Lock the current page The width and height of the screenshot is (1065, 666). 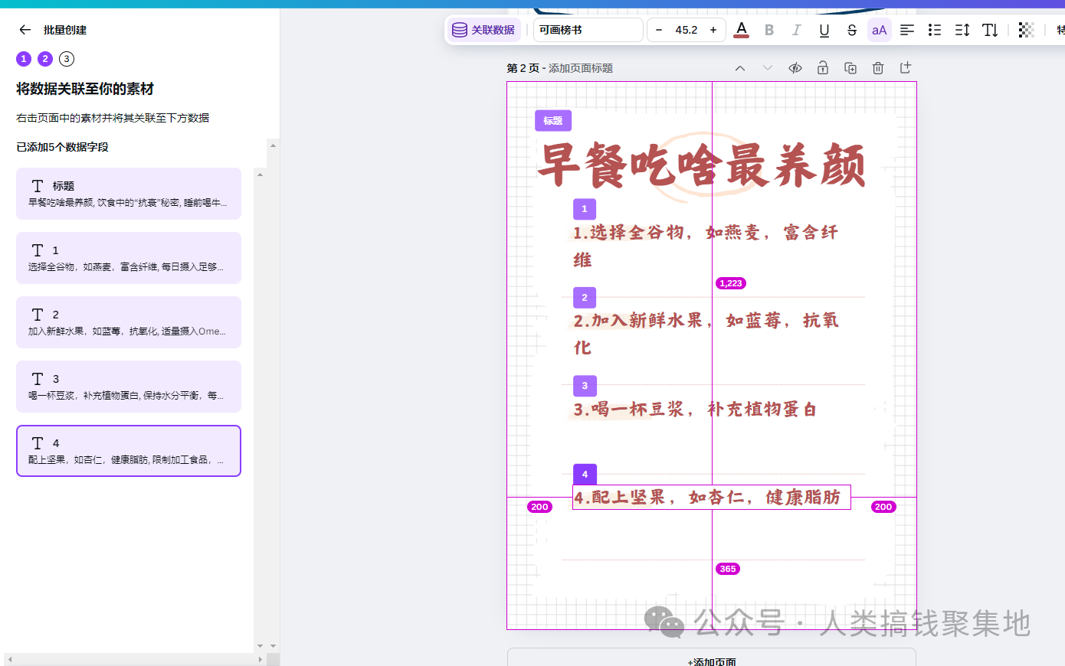pos(822,68)
